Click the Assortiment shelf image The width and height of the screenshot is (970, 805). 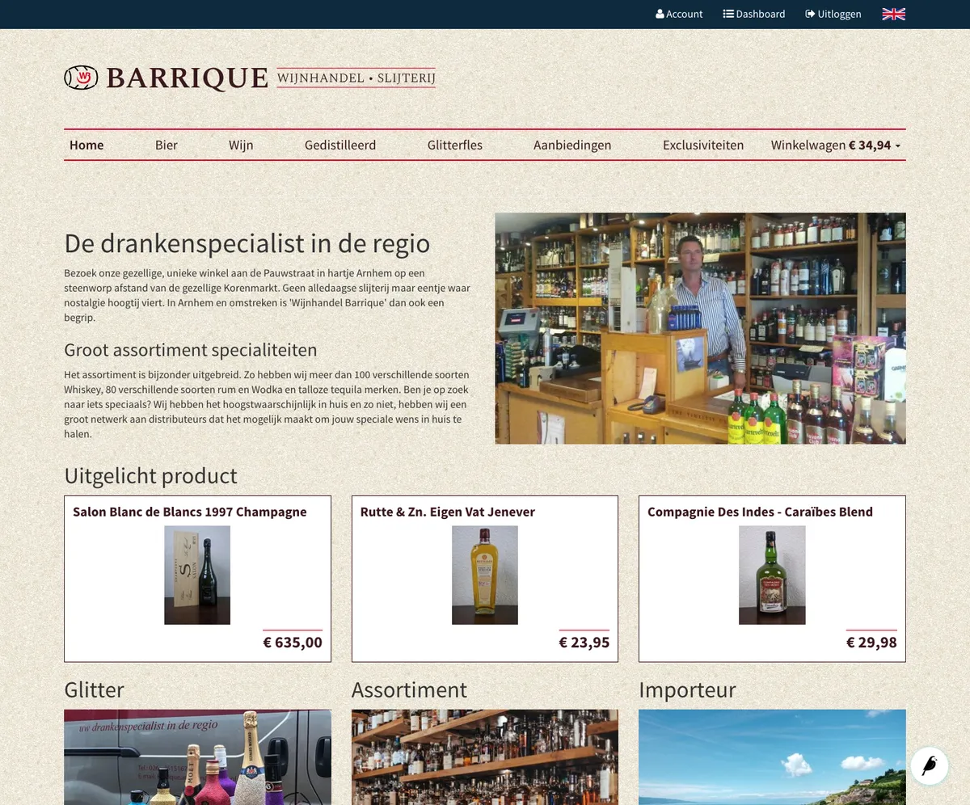point(485,757)
